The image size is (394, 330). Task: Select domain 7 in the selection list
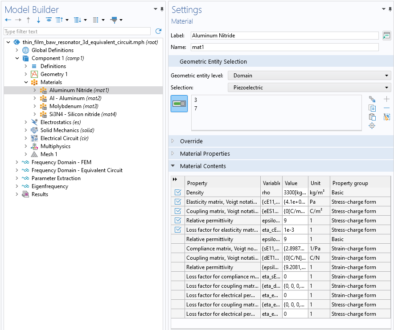click(x=196, y=109)
